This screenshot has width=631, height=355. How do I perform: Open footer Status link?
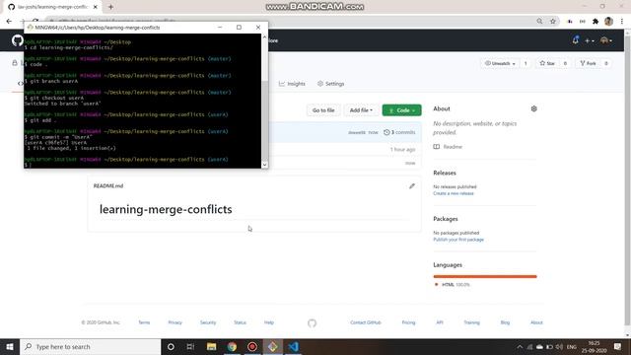[x=240, y=322]
